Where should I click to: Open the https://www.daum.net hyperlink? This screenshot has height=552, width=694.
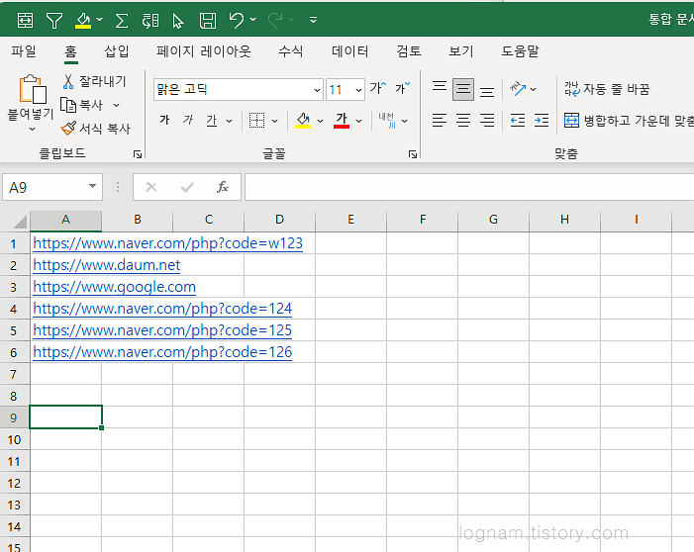[107, 265]
